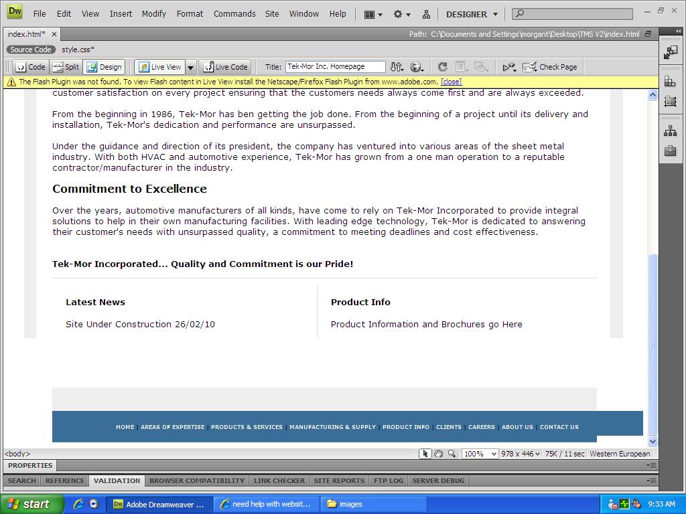Click the CONTACT US link in the page footer
The height and width of the screenshot is (514, 686).
coord(559,427)
